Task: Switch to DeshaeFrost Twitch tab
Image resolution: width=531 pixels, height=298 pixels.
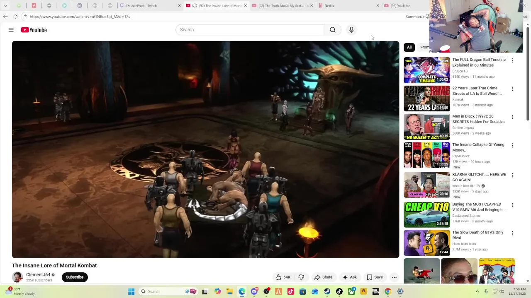Action: [x=151, y=6]
